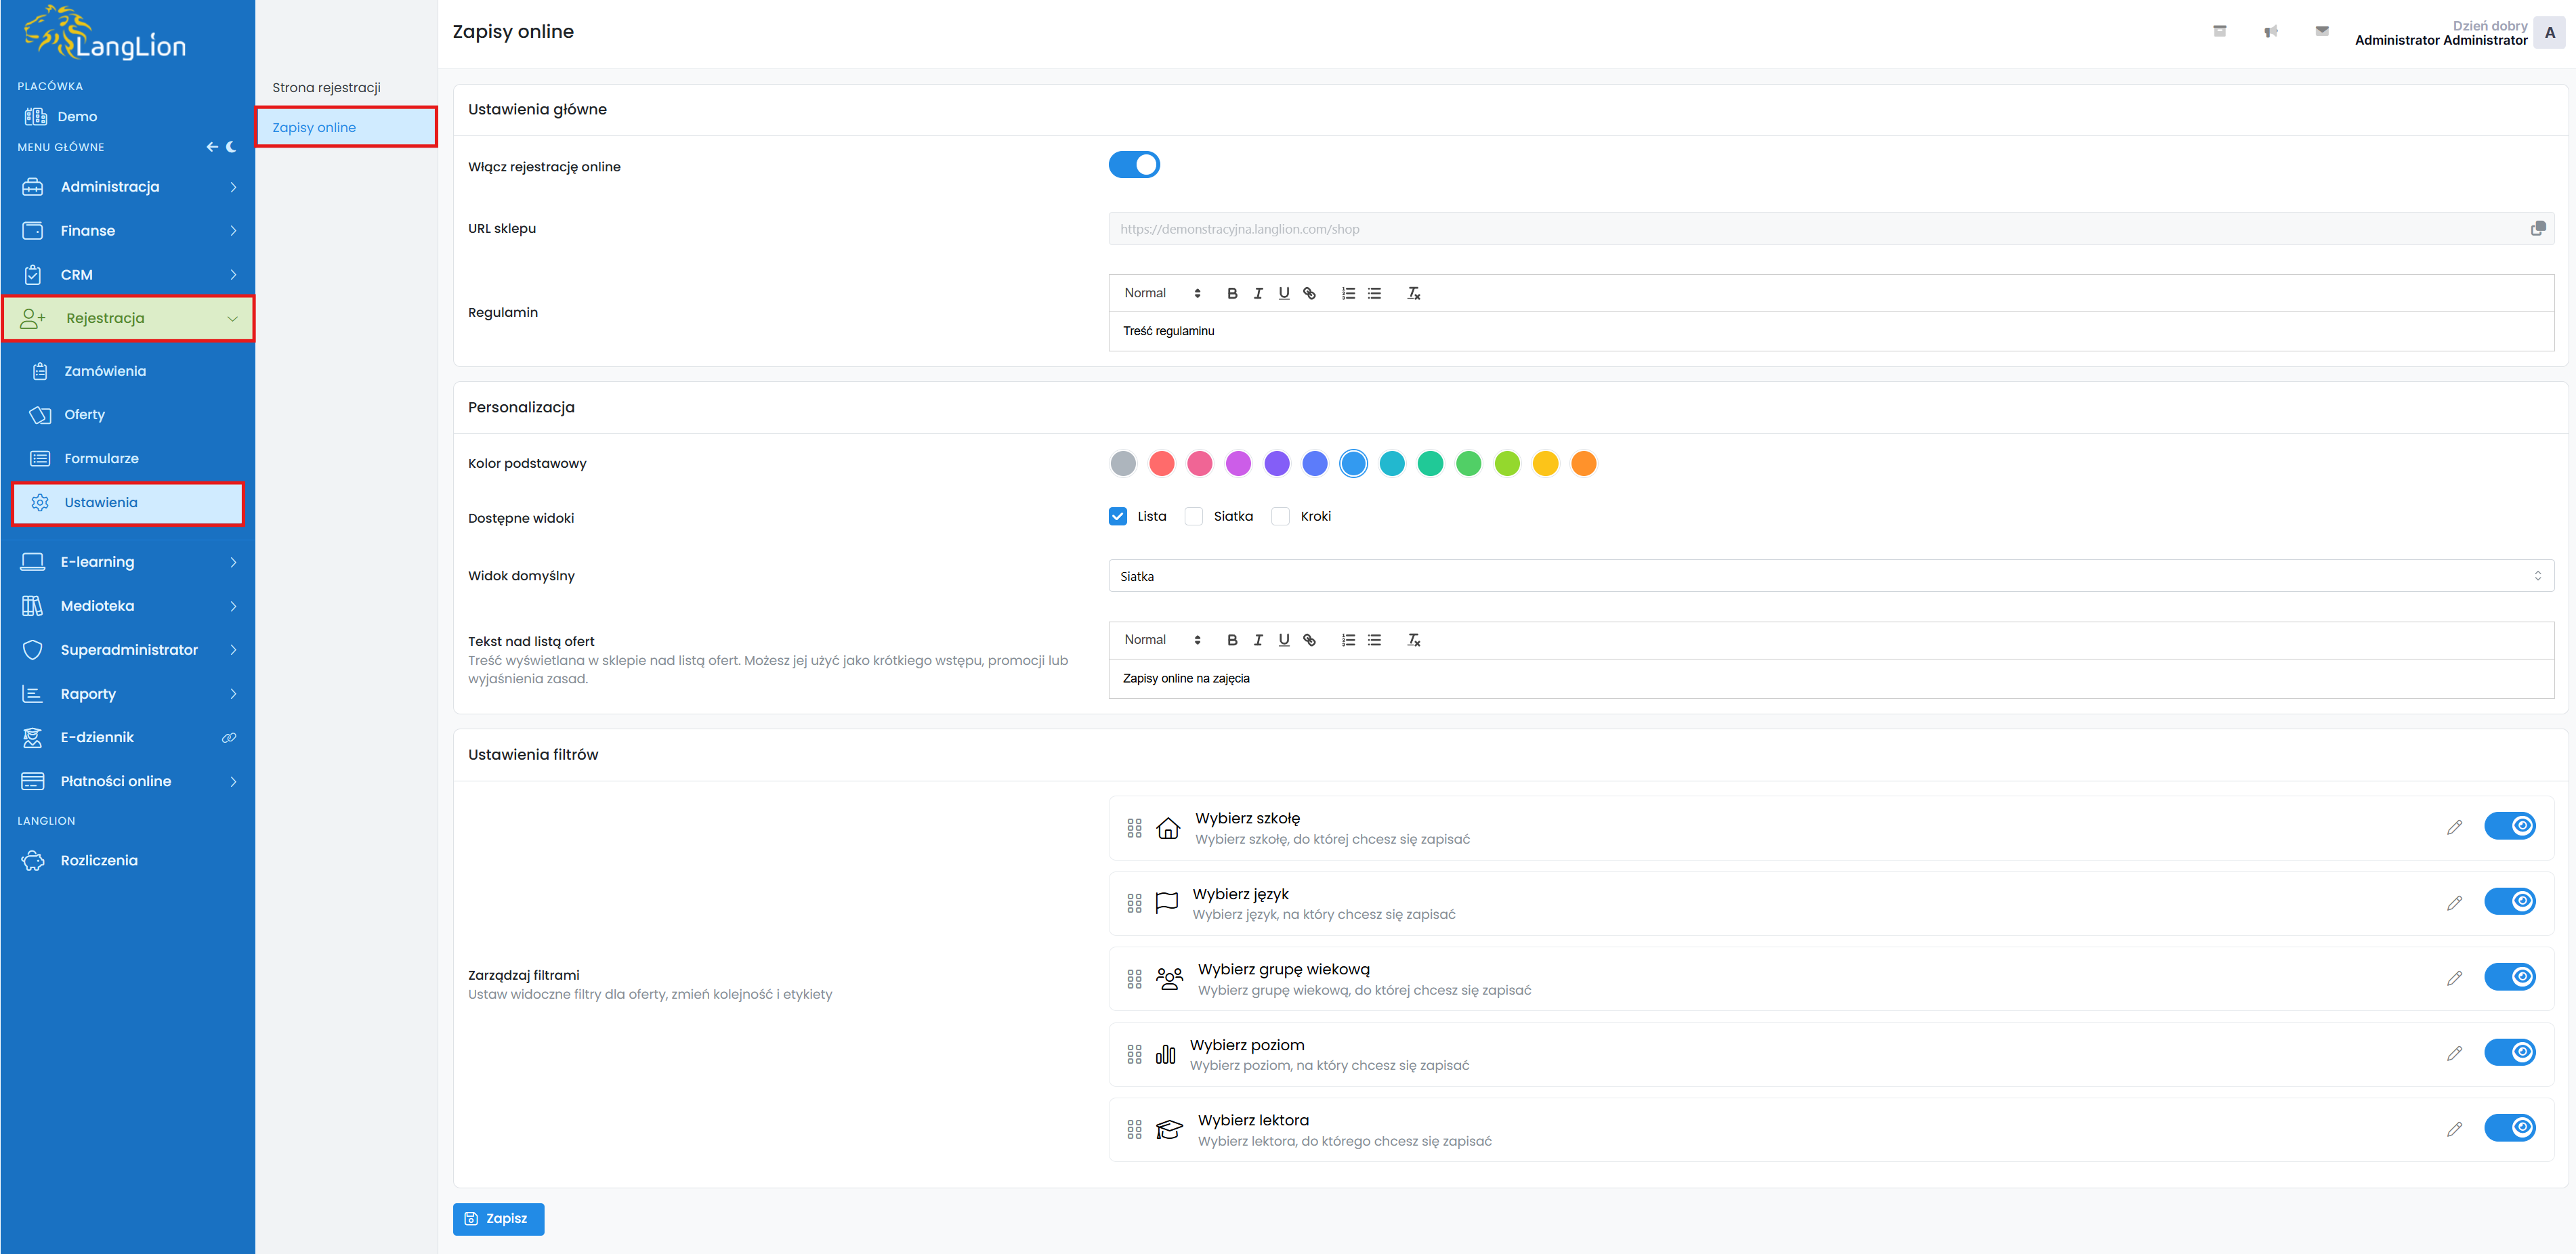
Task: Click the Zapisz save button
Action: click(498, 1219)
